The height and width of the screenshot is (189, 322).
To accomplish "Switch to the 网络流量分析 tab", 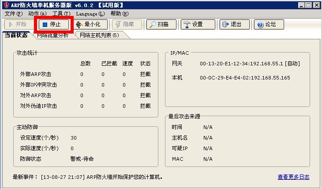I will pos(52,35).
